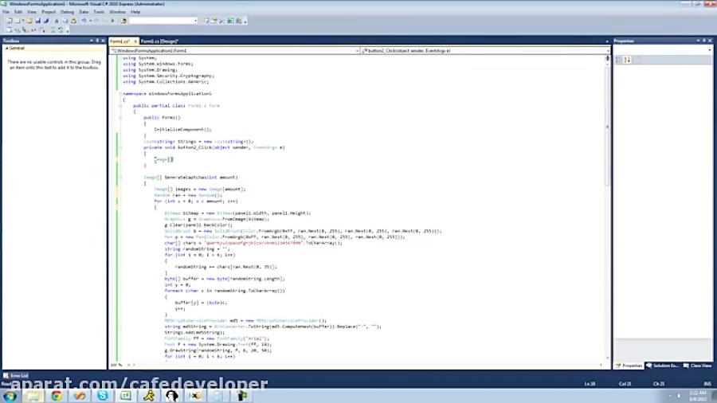Click the find combo box text field

pyautogui.click(x=161, y=21)
